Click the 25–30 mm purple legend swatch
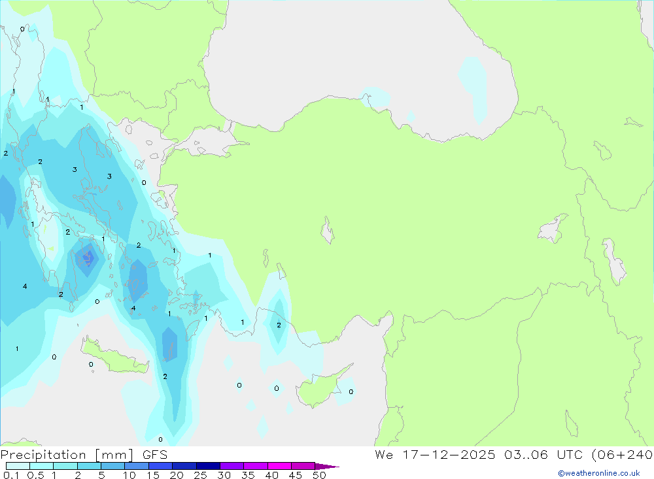The width and height of the screenshot is (654, 479). [x=208, y=466]
